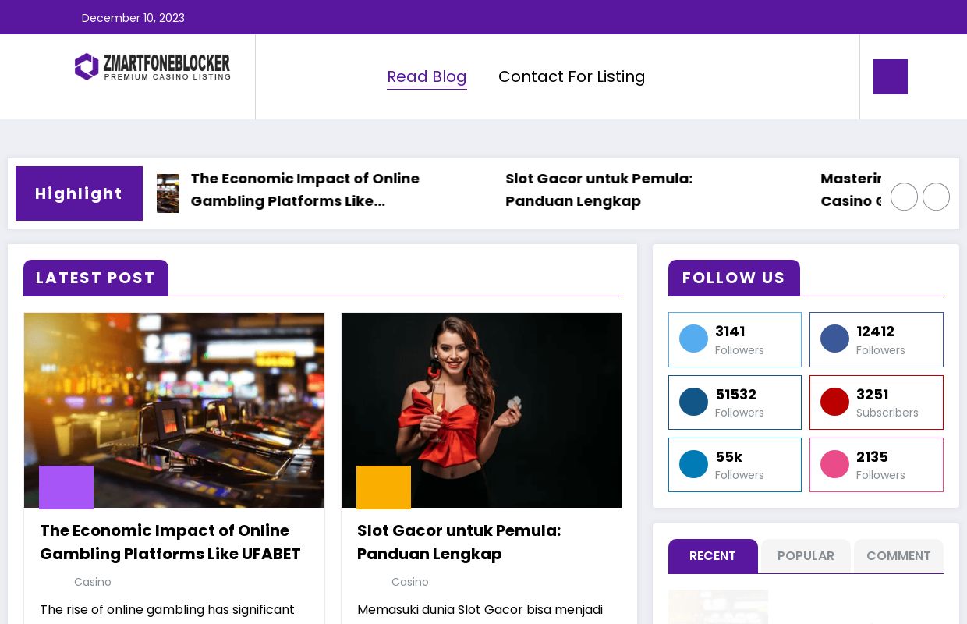Click the recent post thumbnail in the sidebar
967x624 pixels.
point(718,608)
